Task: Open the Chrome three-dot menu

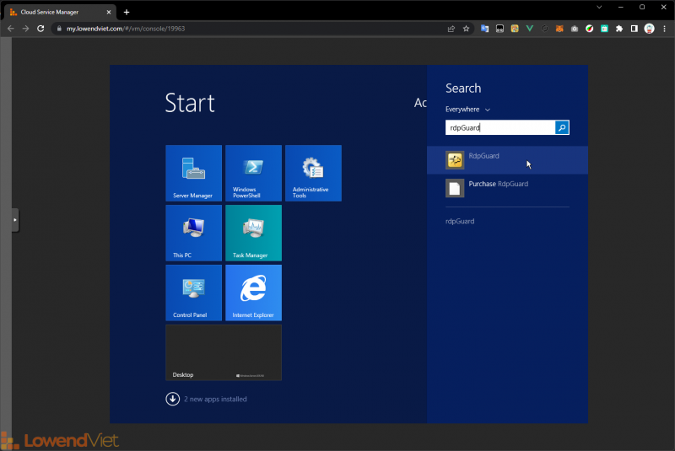Action: click(x=664, y=29)
